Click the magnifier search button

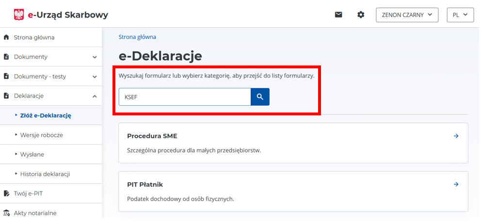pos(260,97)
